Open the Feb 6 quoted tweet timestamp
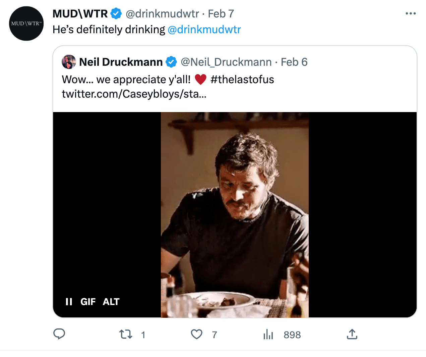Screen dimensions: 426x357 point(294,62)
